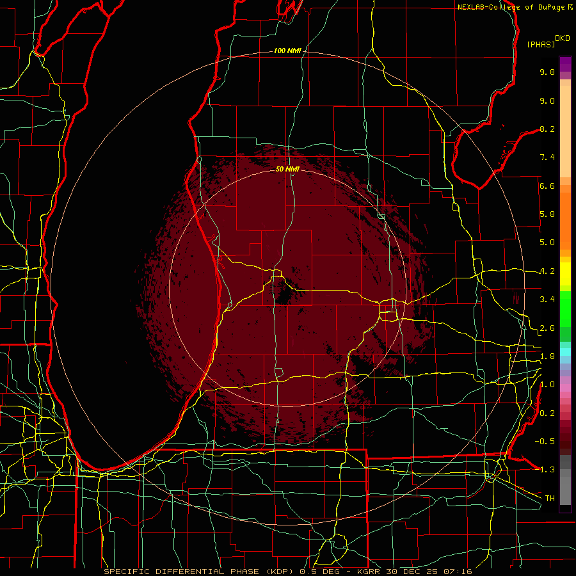Click the "NEXLAB-College of DuPage" credit text
This screenshot has height=576, width=576.
point(511,7)
